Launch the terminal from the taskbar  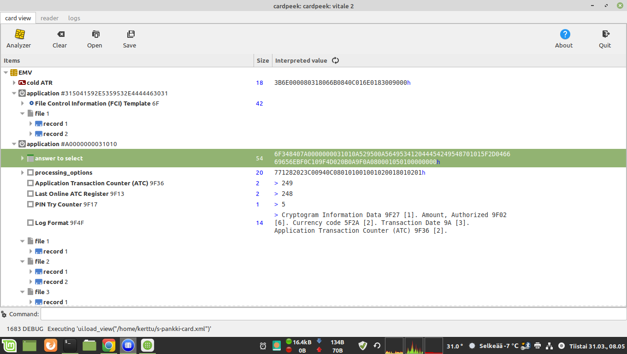pyautogui.click(x=70, y=345)
